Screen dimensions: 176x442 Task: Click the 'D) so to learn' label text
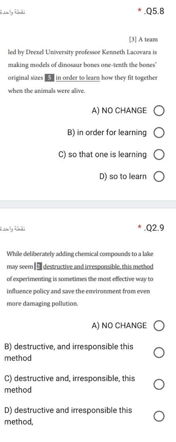coord(123,176)
